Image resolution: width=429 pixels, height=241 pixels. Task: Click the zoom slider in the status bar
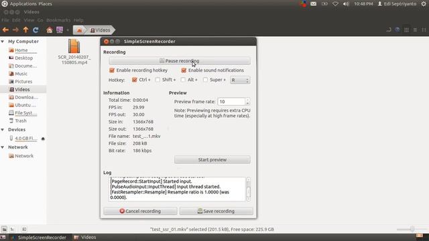pos(412,229)
